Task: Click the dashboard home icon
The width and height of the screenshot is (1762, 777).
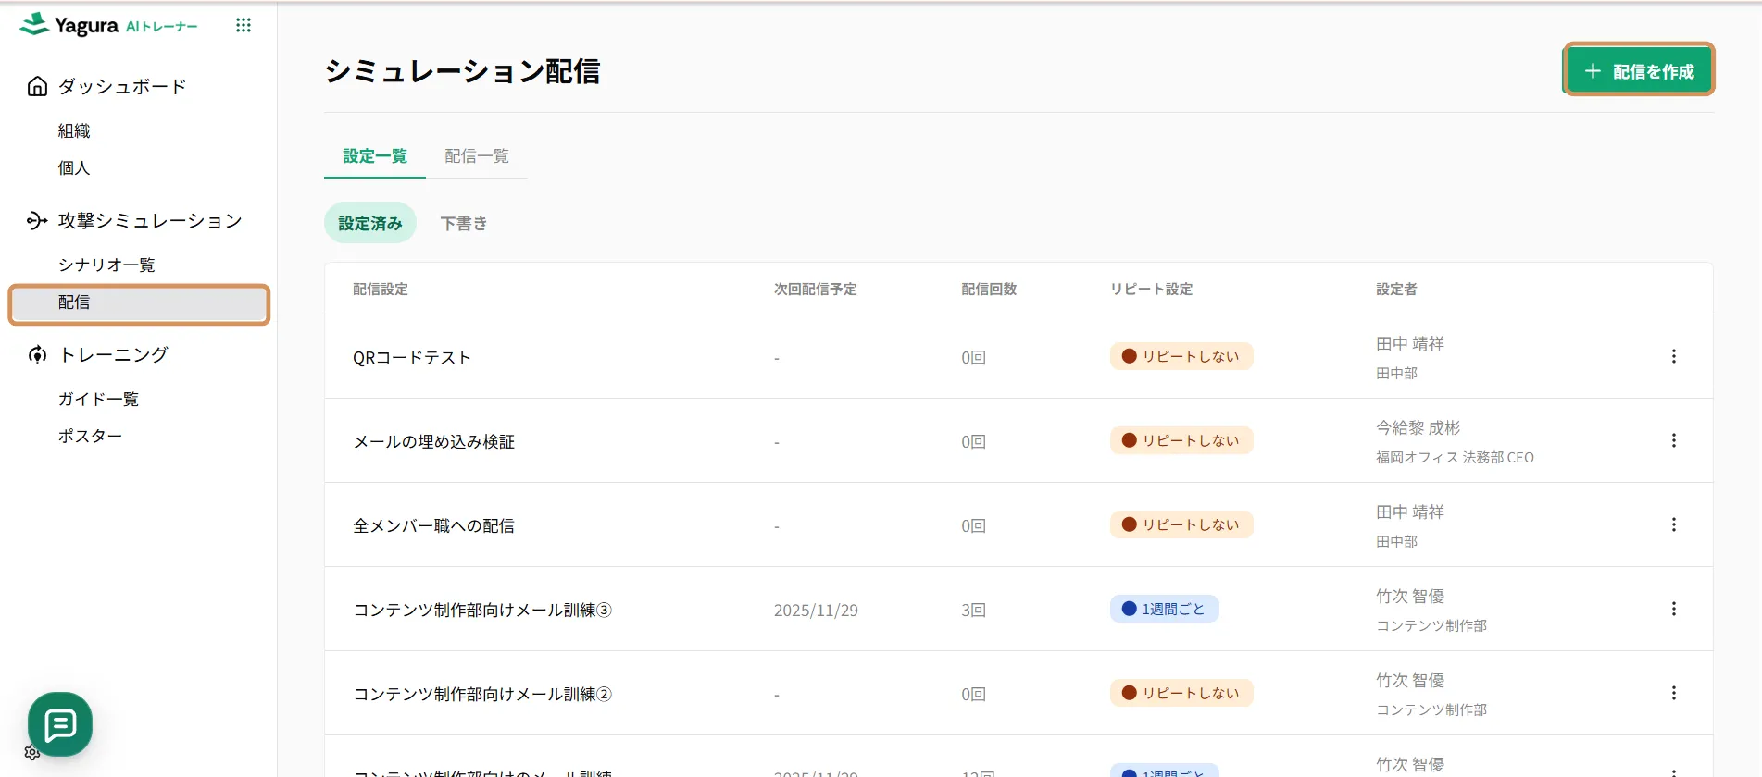Action: (37, 86)
